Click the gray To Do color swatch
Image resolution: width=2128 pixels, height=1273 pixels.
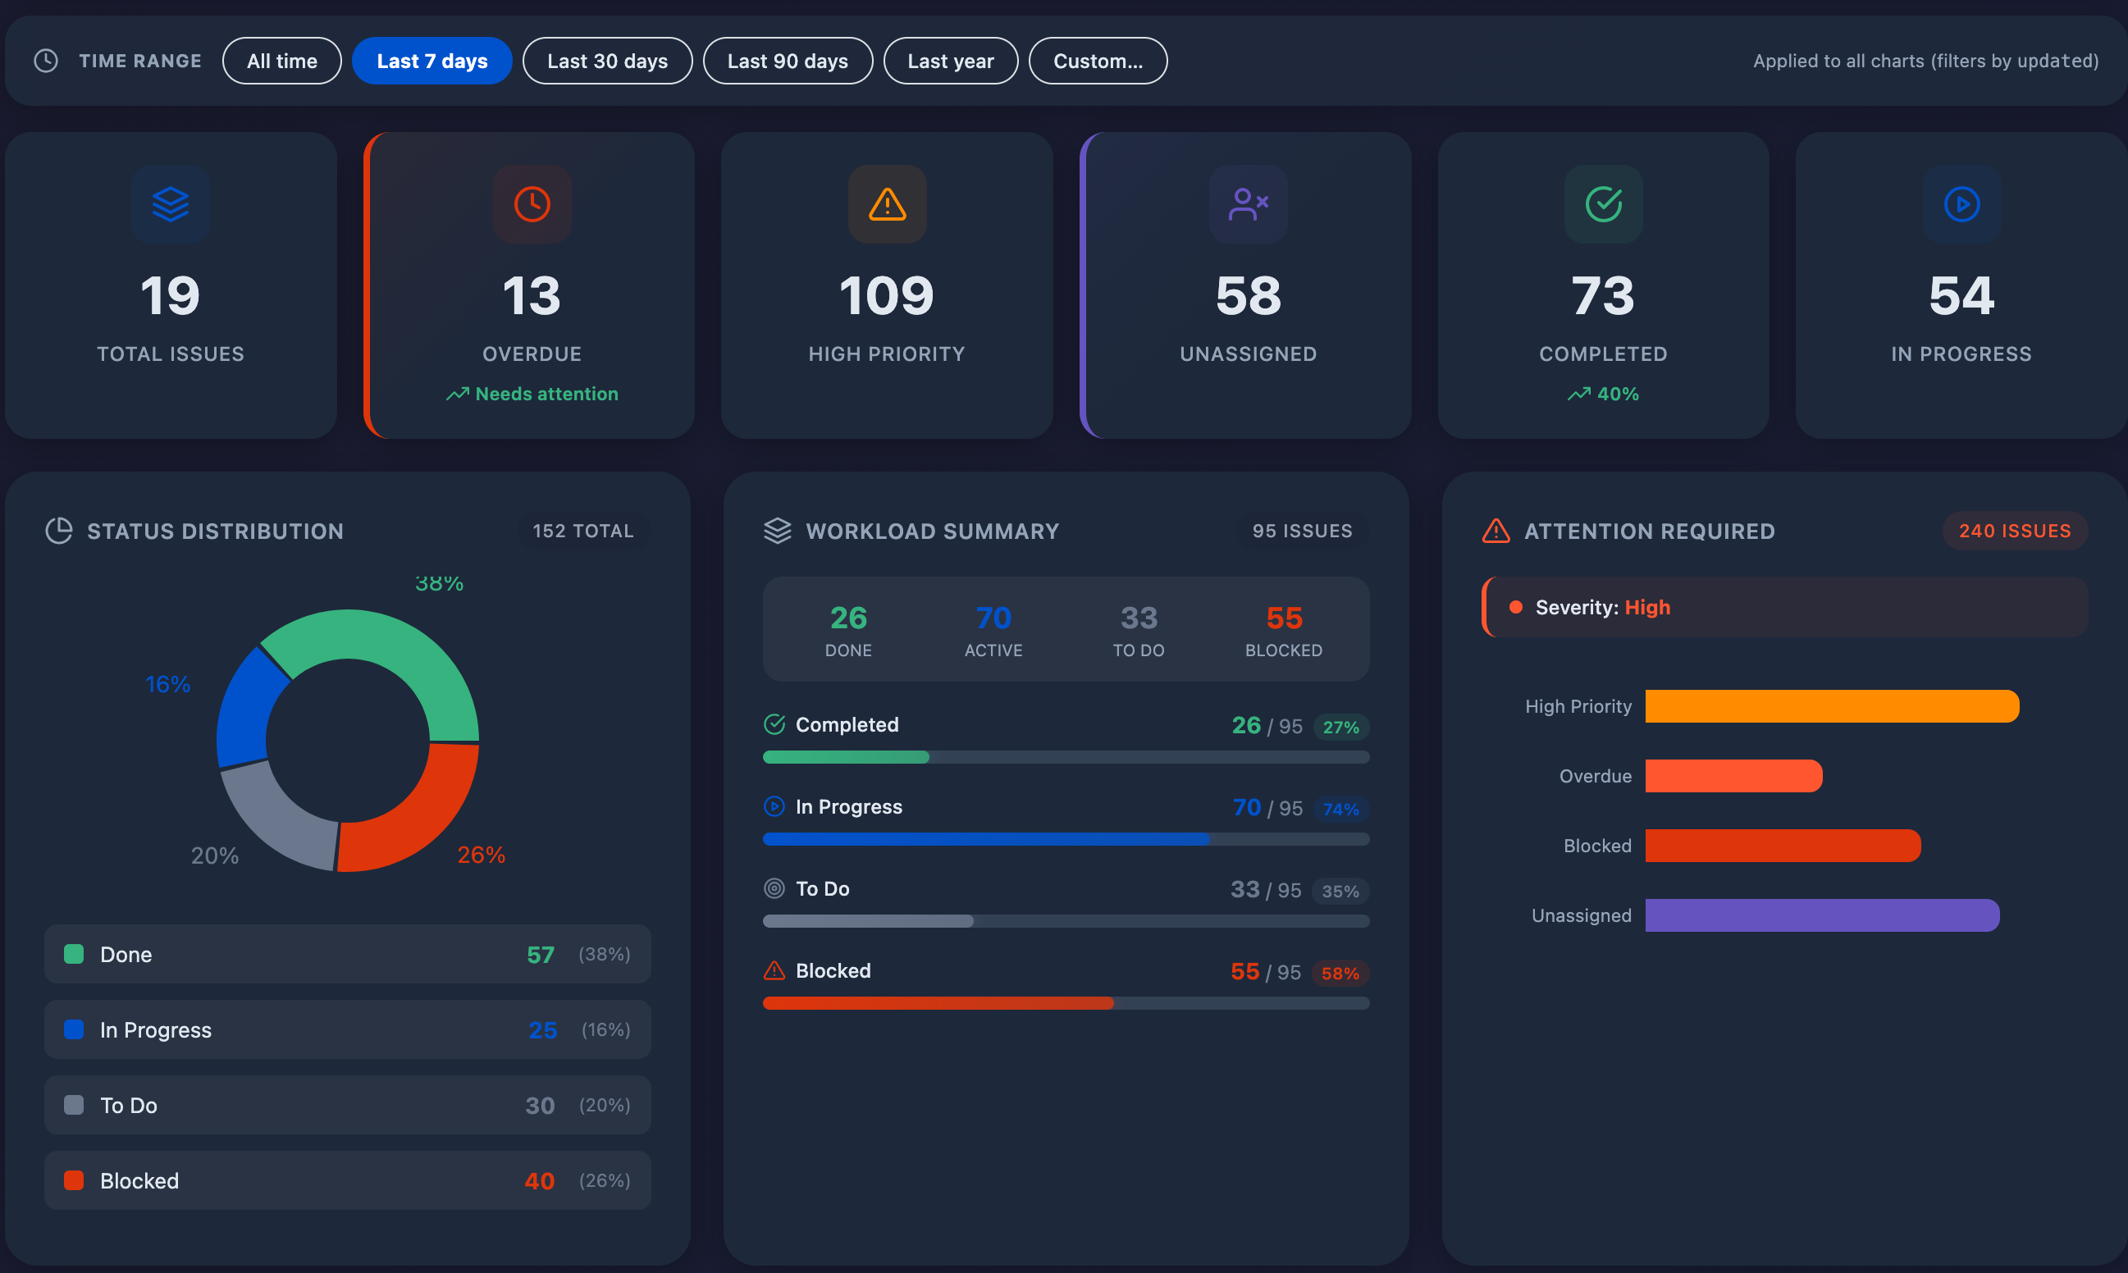click(74, 1105)
